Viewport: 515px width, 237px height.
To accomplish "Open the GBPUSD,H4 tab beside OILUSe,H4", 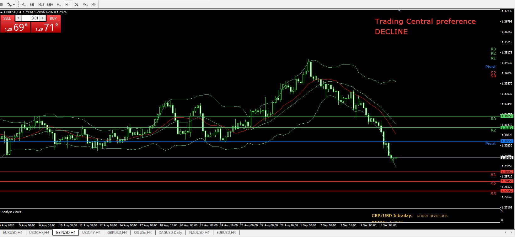I will point(117,233).
